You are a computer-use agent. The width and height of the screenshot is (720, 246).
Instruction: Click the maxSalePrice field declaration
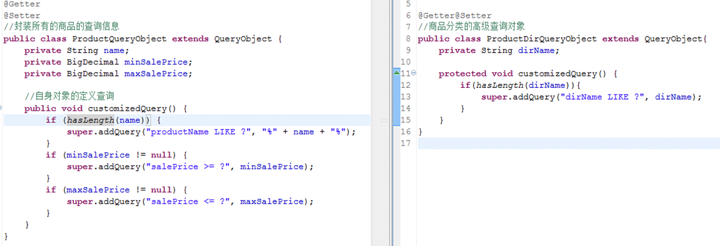point(158,74)
